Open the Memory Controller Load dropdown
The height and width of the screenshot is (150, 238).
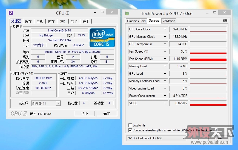point(165,81)
